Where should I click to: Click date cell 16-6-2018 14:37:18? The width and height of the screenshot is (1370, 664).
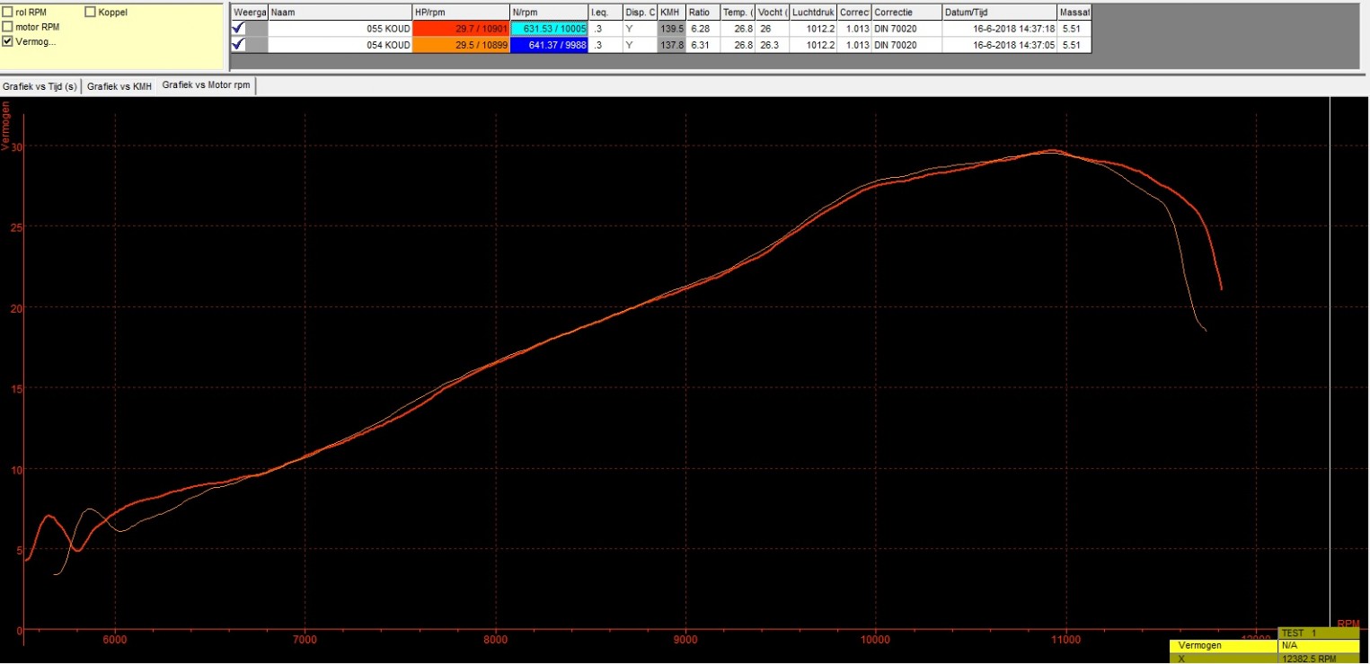[x=999, y=29]
